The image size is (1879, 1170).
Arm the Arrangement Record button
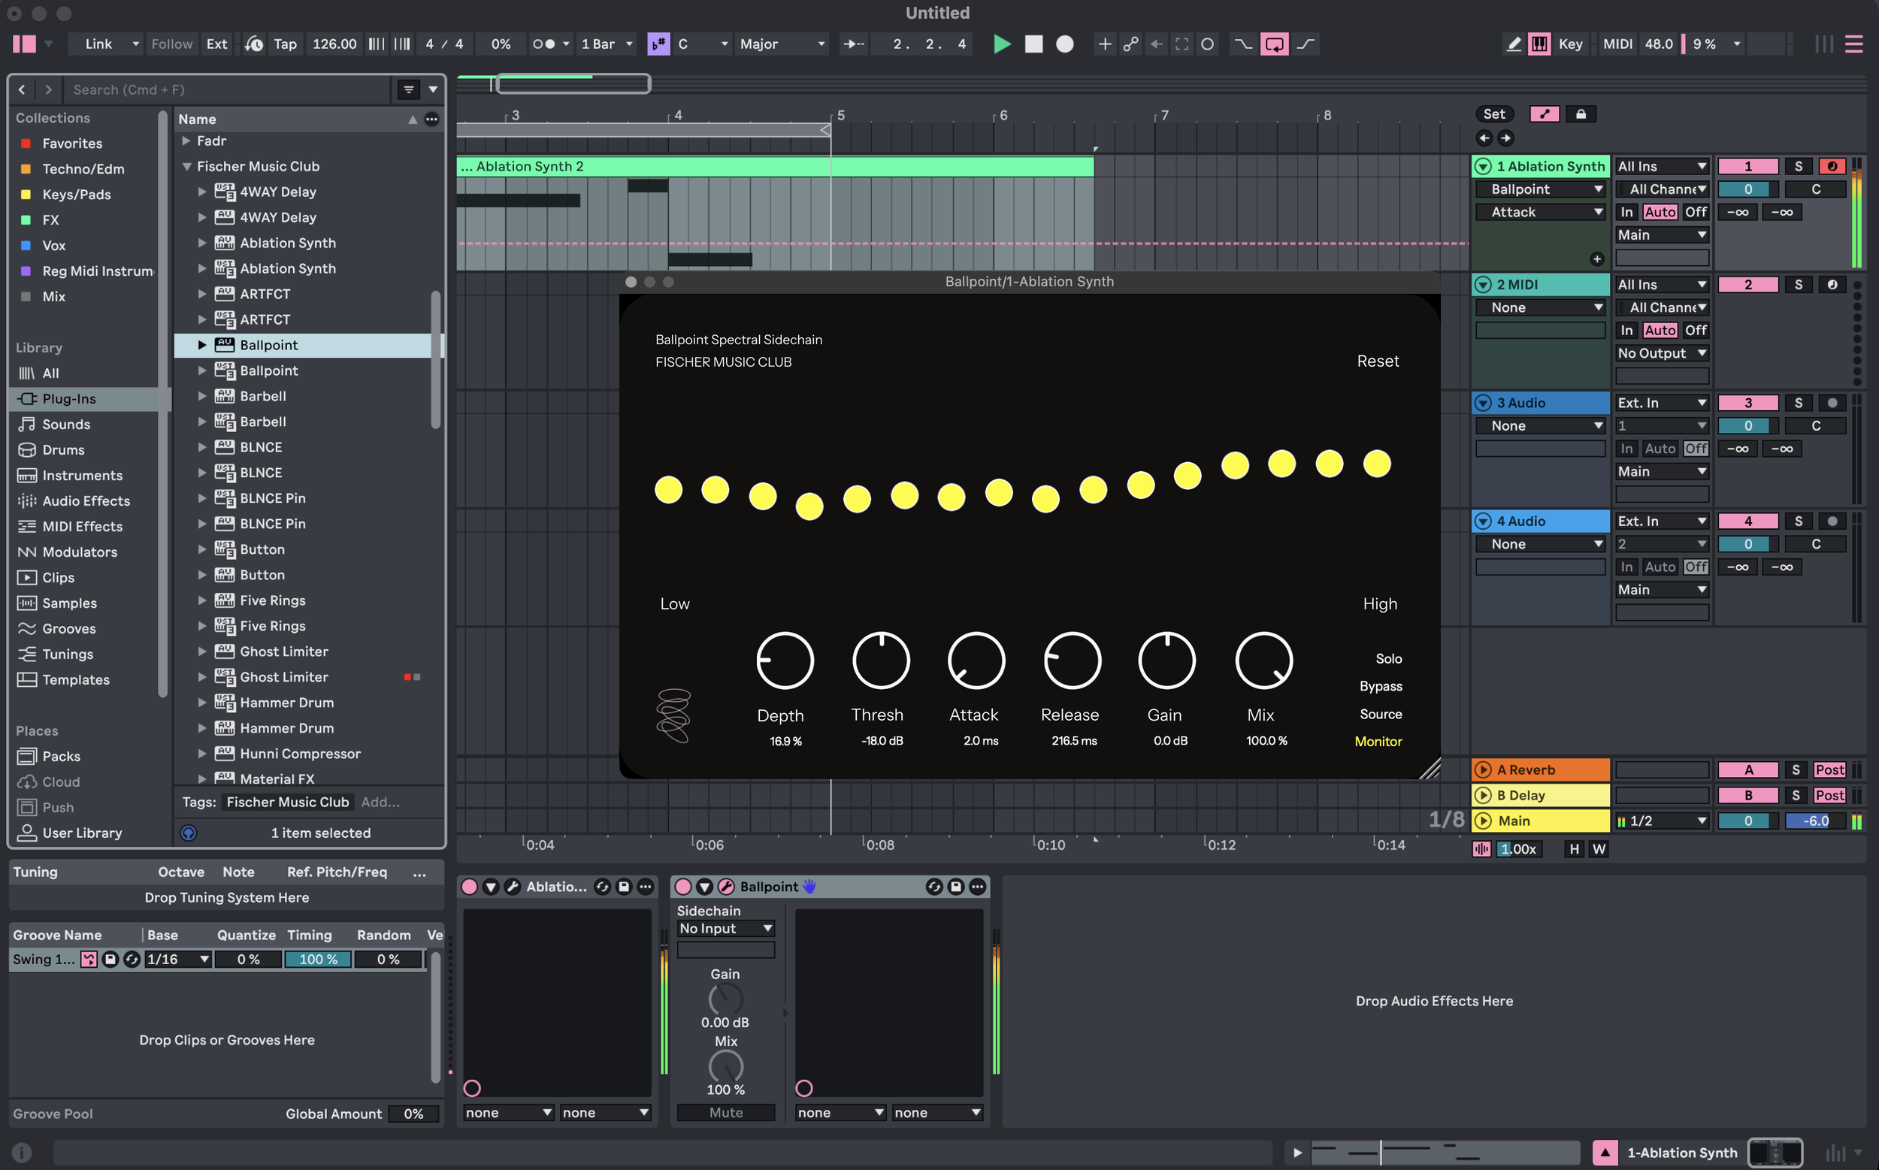tap(1065, 44)
